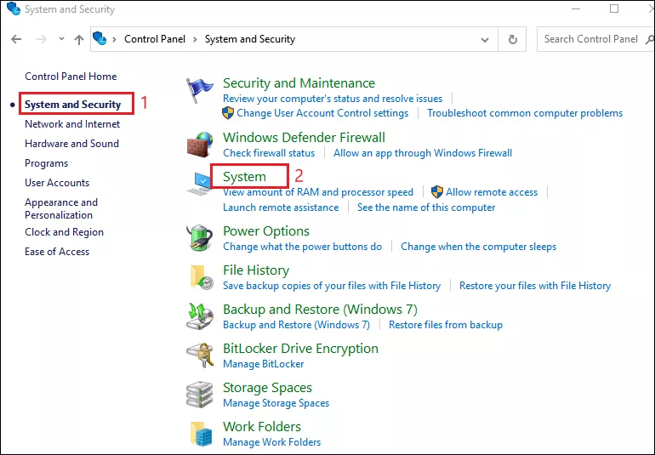Click the Backup and Restore drive icon

pyautogui.click(x=200, y=316)
